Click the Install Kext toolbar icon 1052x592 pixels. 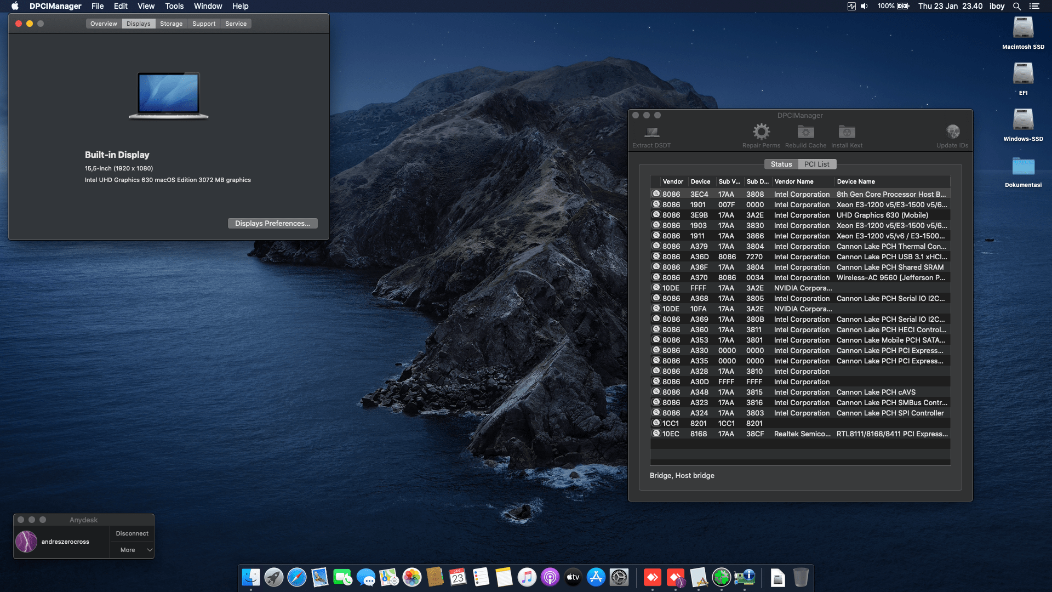(847, 132)
